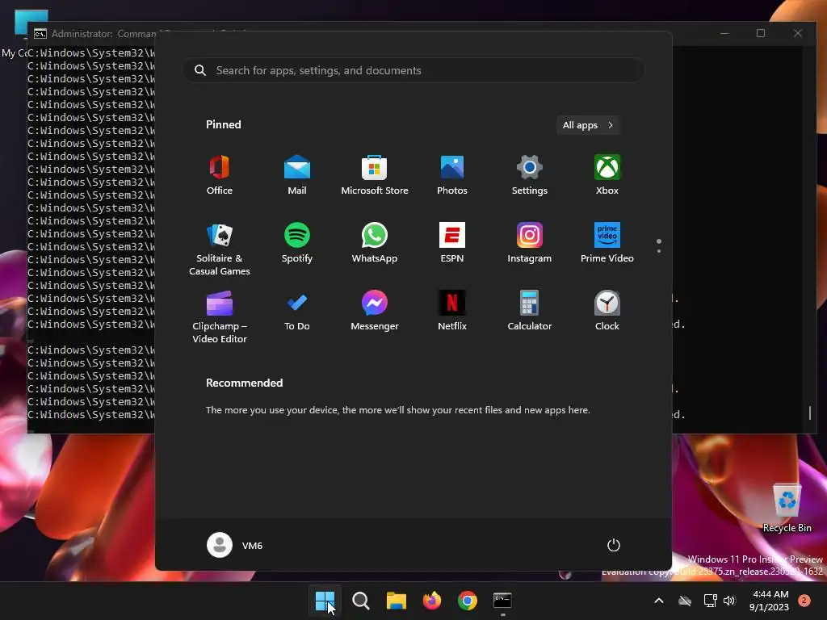The height and width of the screenshot is (620, 827).
Task: Open Microsoft Store
Action: coord(375,175)
